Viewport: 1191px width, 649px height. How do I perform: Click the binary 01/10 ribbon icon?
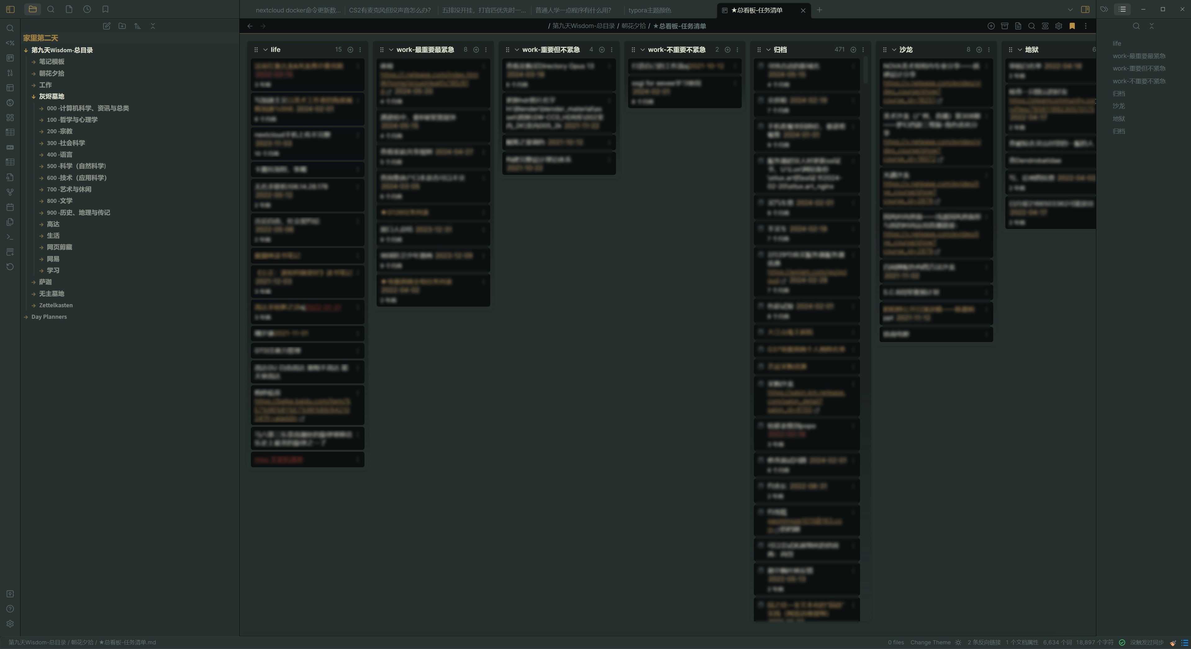[x=10, y=73]
